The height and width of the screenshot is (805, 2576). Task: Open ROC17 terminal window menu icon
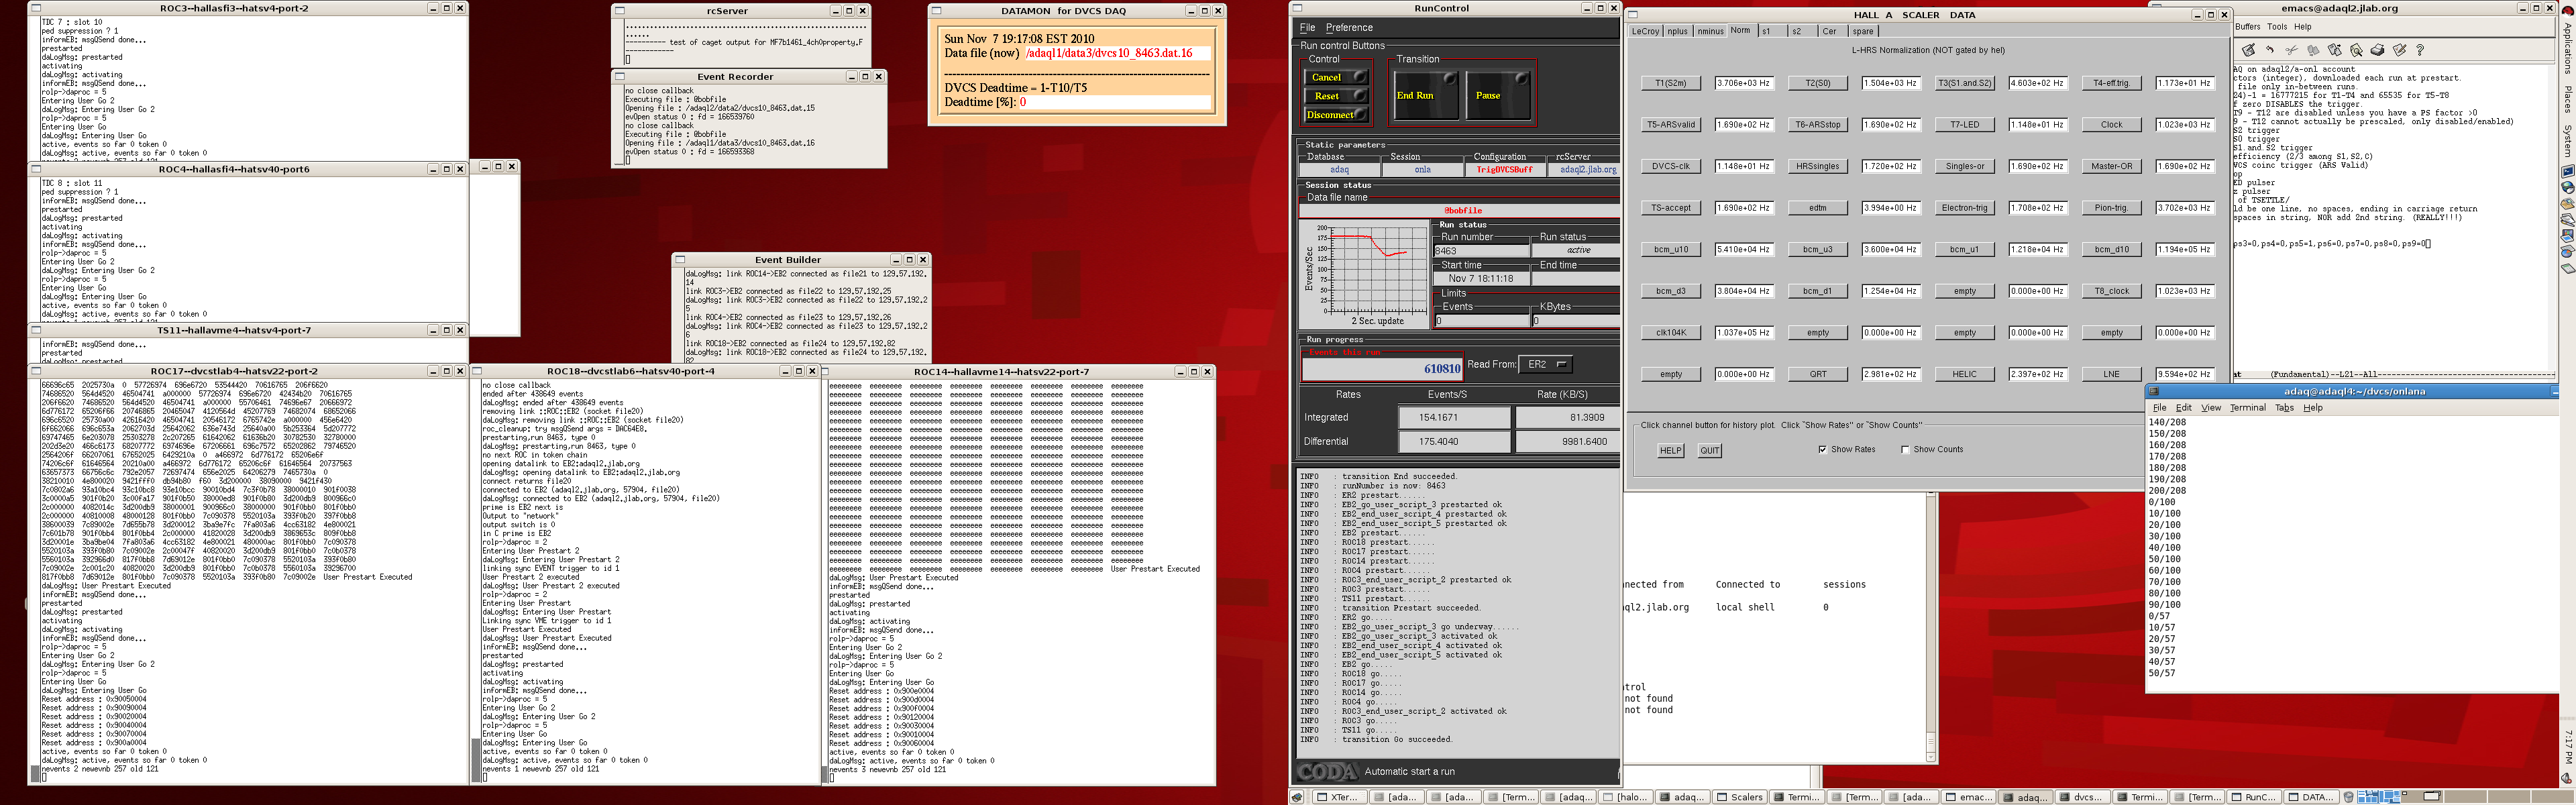pyautogui.click(x=36, y=371)
